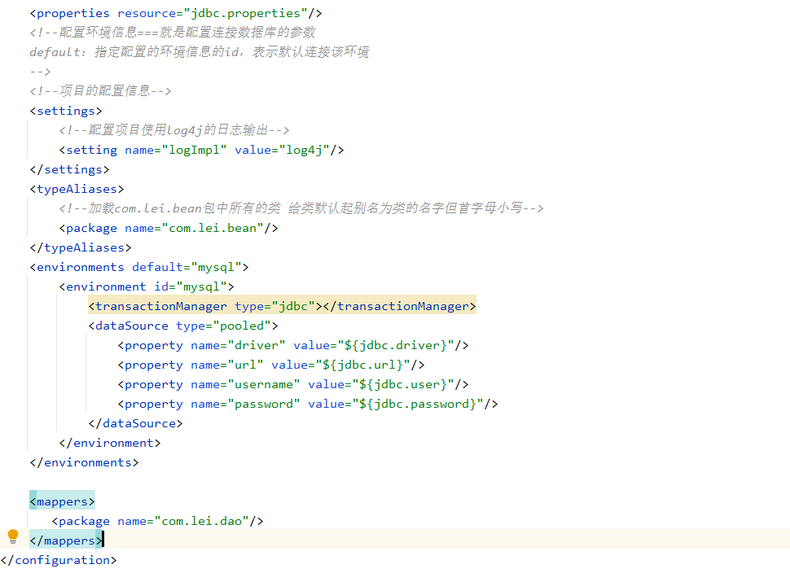Select the highlighted transactionManager line
790x573 pixels.
pos(282,306)
